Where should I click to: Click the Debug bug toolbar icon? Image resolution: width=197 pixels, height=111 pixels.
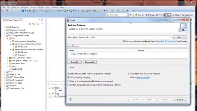point(59,11)
